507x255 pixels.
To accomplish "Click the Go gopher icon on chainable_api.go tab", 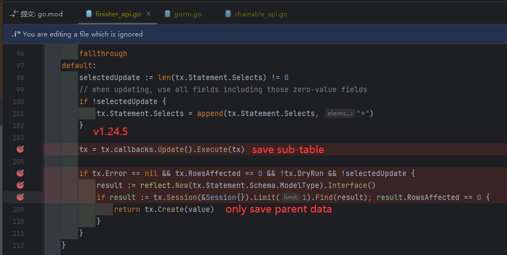I will pos(228,14).
